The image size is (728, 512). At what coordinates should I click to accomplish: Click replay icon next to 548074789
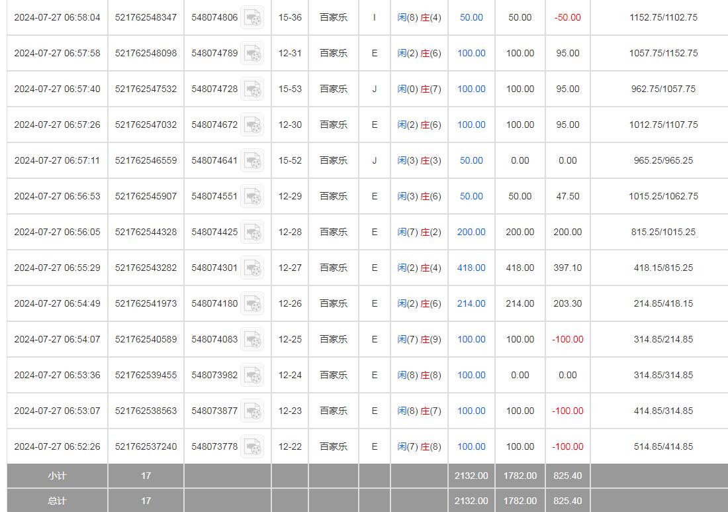pyautogui.click(x=251, y=54)
